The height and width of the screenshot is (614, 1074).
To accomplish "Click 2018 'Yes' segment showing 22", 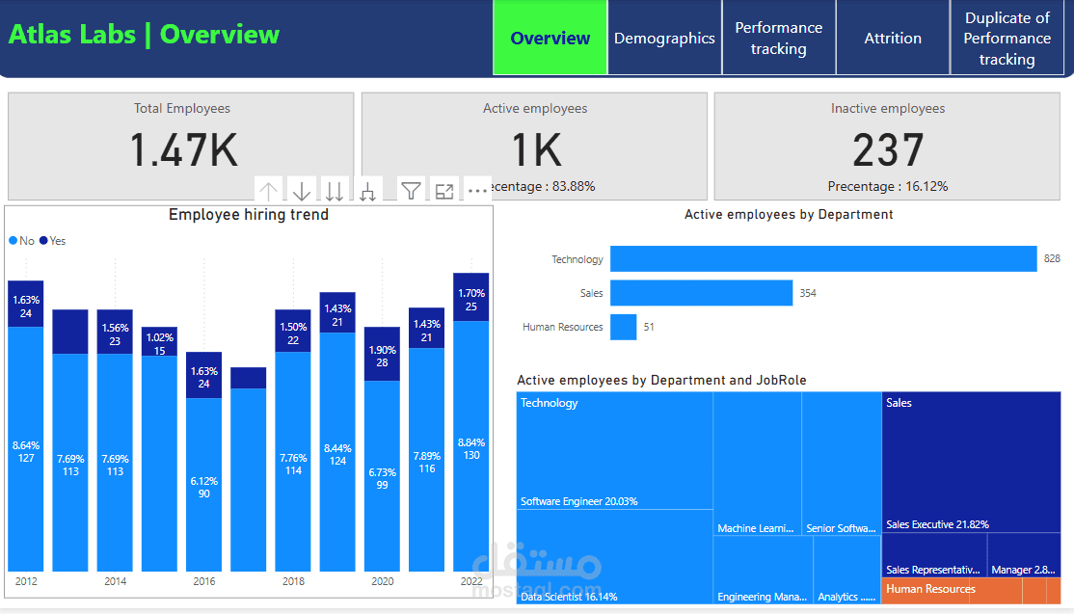I will [x=293, y=332].
